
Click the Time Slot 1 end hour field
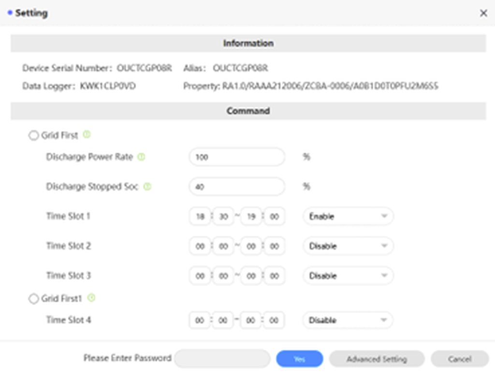251,216
